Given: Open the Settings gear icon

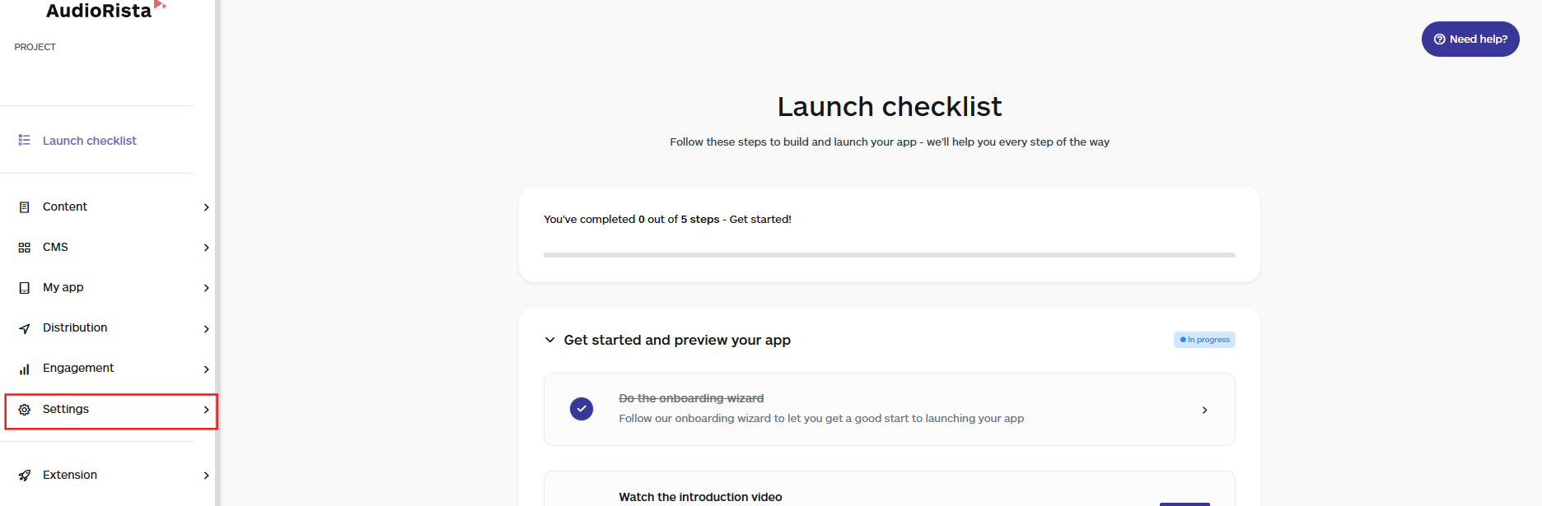Looking at the screenshot, I should (25, 409).
